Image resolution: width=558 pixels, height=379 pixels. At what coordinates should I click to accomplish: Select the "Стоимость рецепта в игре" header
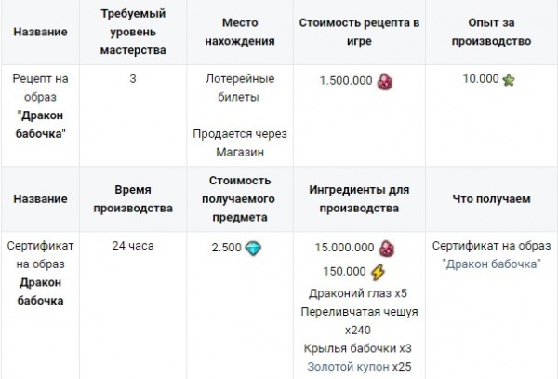coord(359,32)
